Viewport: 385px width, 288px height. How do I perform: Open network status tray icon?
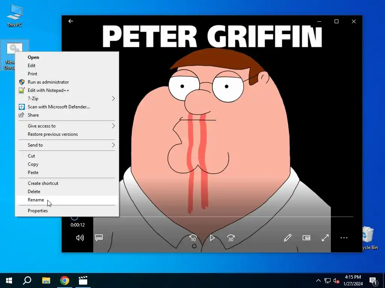(327, 280)
